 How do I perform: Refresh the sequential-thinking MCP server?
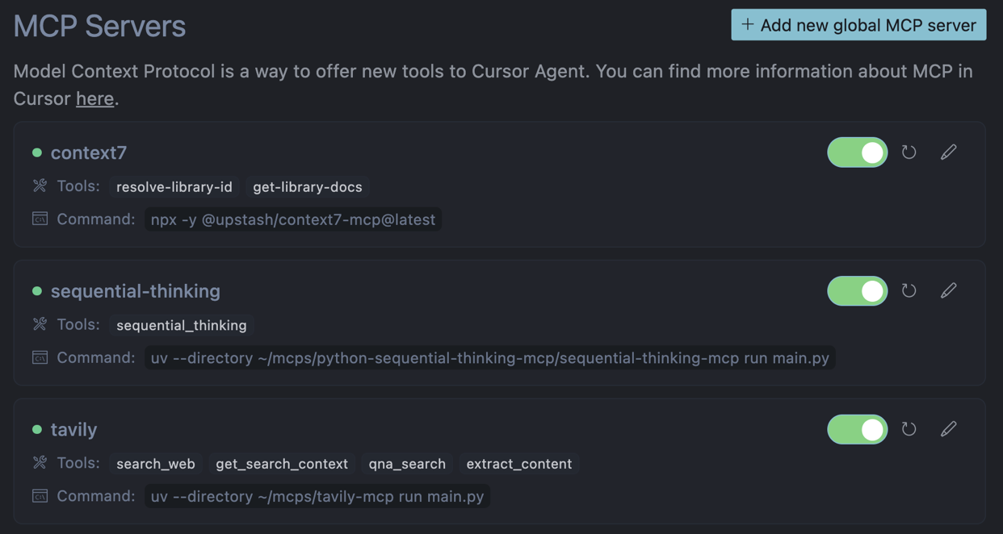coord(909,290)
